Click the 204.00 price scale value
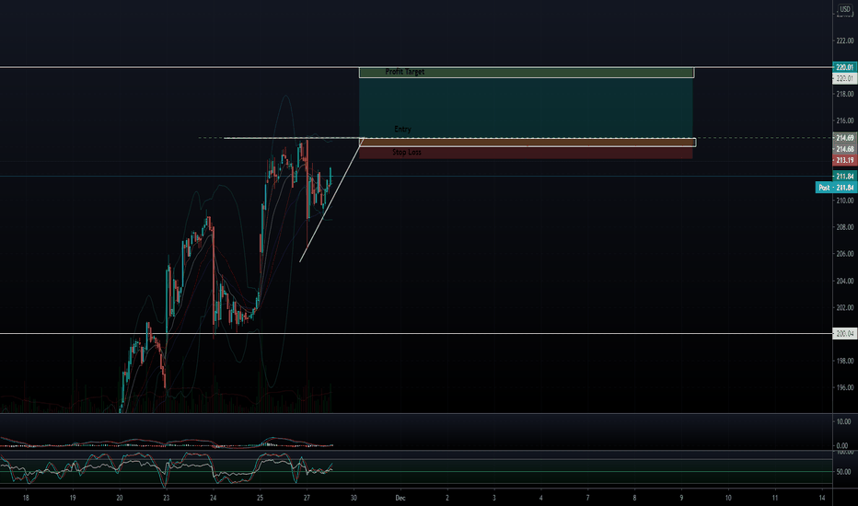 pos(845,281)
